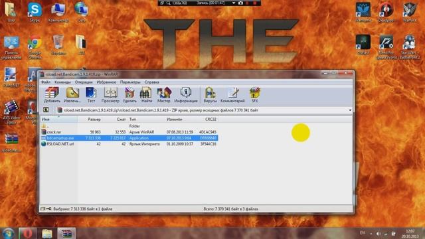Select the crack.rar file row
The height and width of the screenshot is (239, 425).
click(x=129, y=132)
